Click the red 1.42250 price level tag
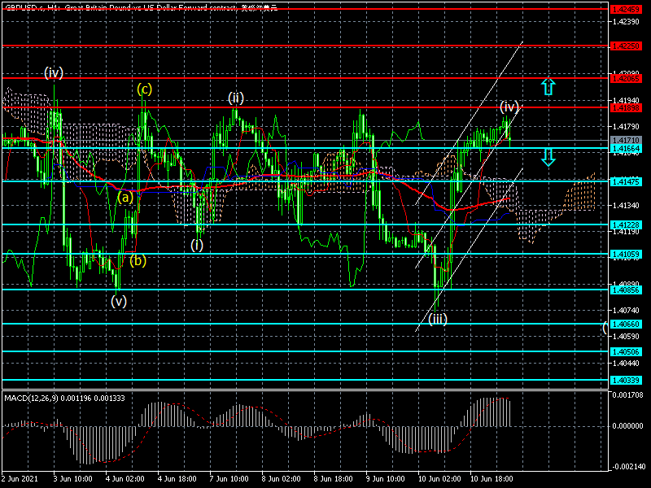This screenshot has height=488, width=651. tap(626, 46)
